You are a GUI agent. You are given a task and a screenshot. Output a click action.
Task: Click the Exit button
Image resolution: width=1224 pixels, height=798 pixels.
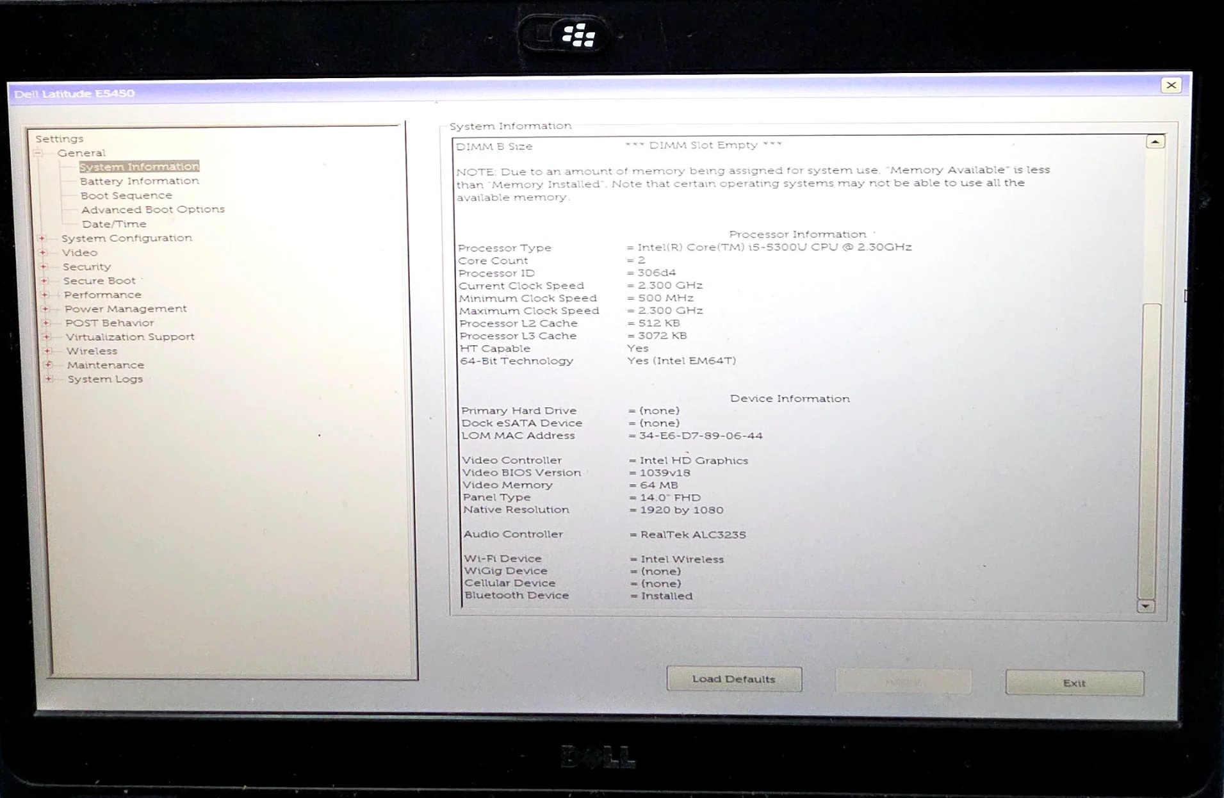(x=1075, y=683)
